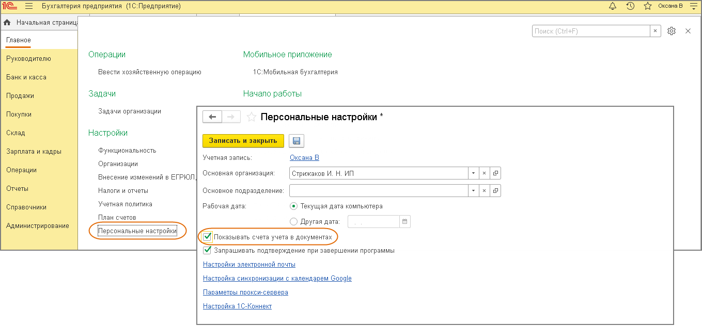The image size is (702, 326).
Task: Open Основное подразделение record icon
Action: (495, 191)
